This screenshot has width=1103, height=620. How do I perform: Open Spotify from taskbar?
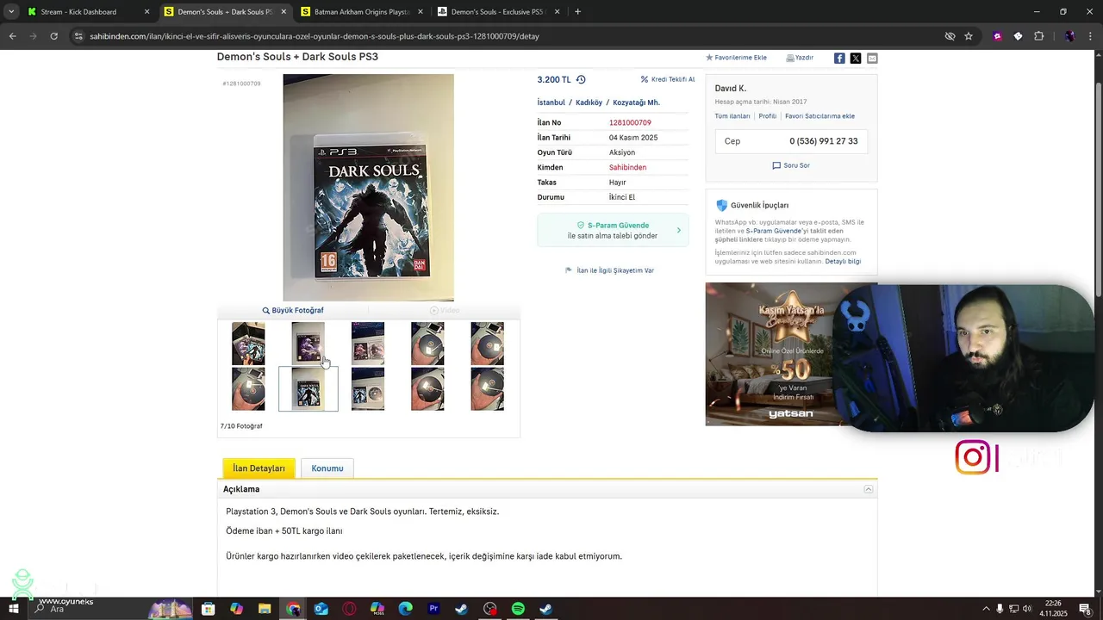pos(518,609)
